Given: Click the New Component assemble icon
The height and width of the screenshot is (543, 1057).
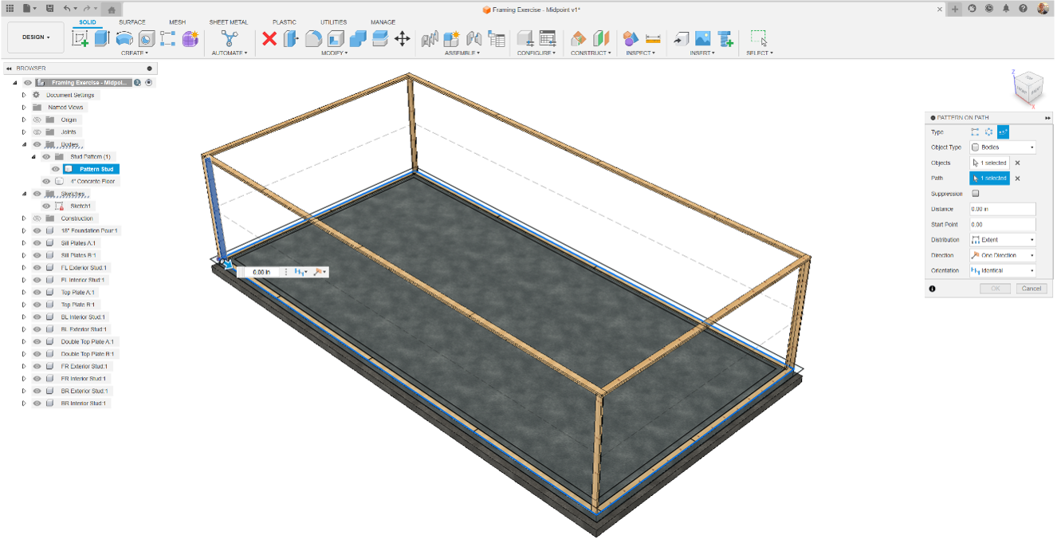Looking at the screenshot, I should [x=452, y=37].
